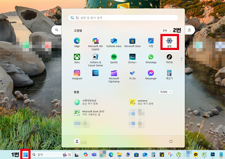
Task: Launch Microsoft 365 Copilot pinned app
Action: coord(95,44)
